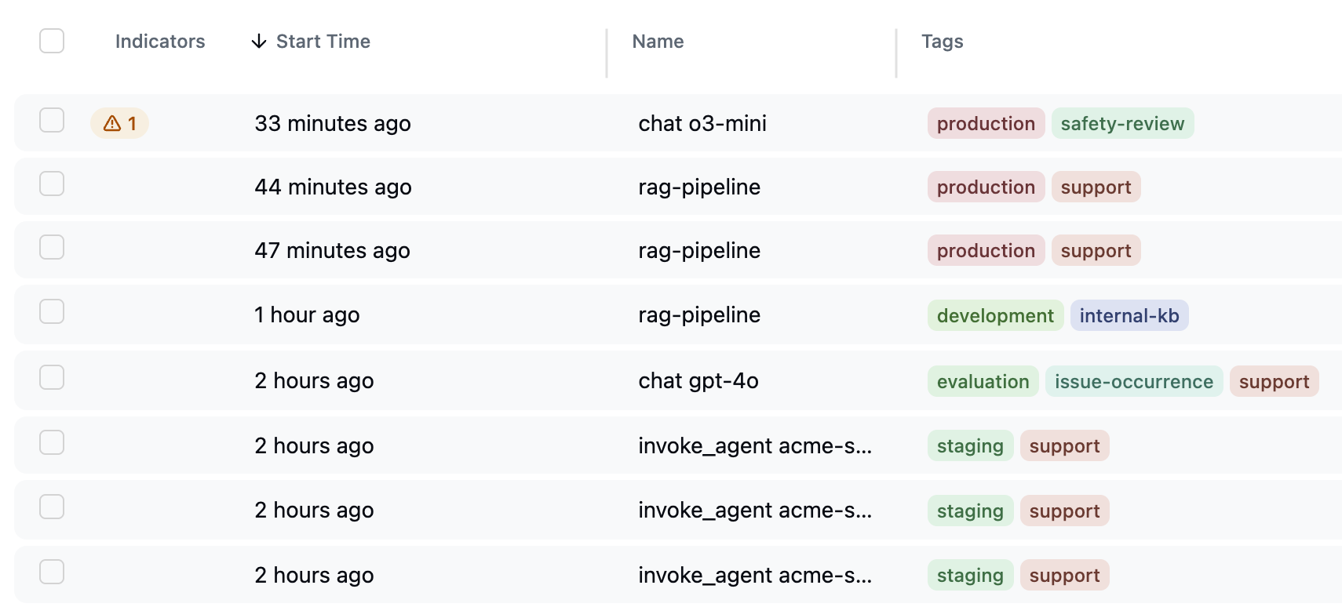This screenshot has width=1342, height=607.
Task: Open rag-pipeline in the 44 minutes ago row
Action: tap(699, 187)
